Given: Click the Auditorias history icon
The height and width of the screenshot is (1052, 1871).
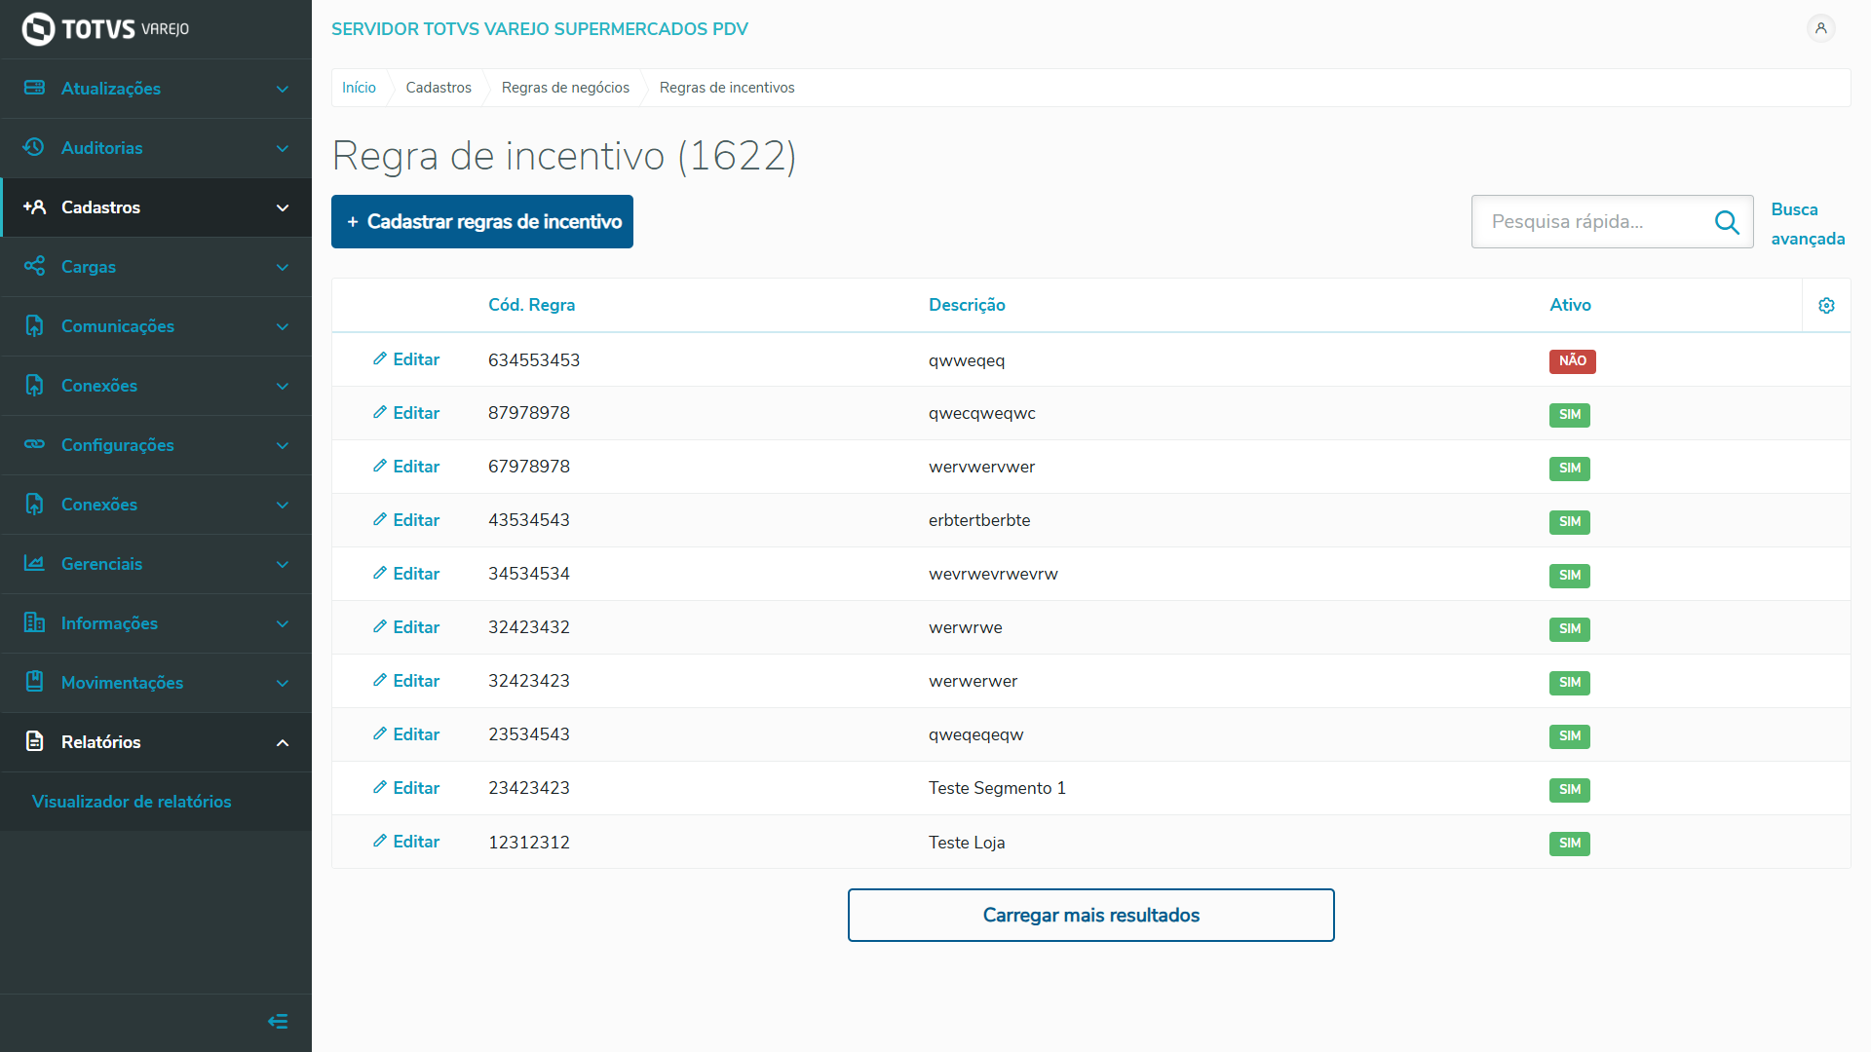Looking at the screenshot, I should 34,147.
